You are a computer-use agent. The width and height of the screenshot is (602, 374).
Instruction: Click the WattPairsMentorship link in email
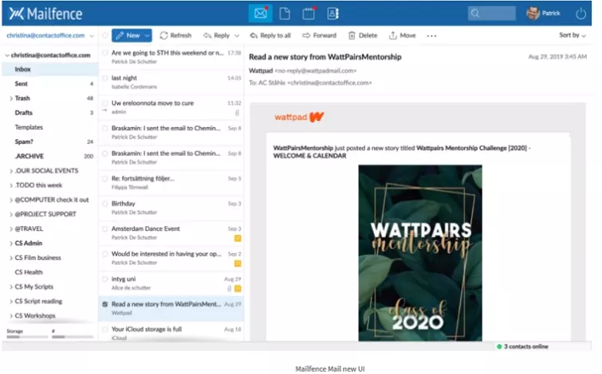(x=303, y=148)
